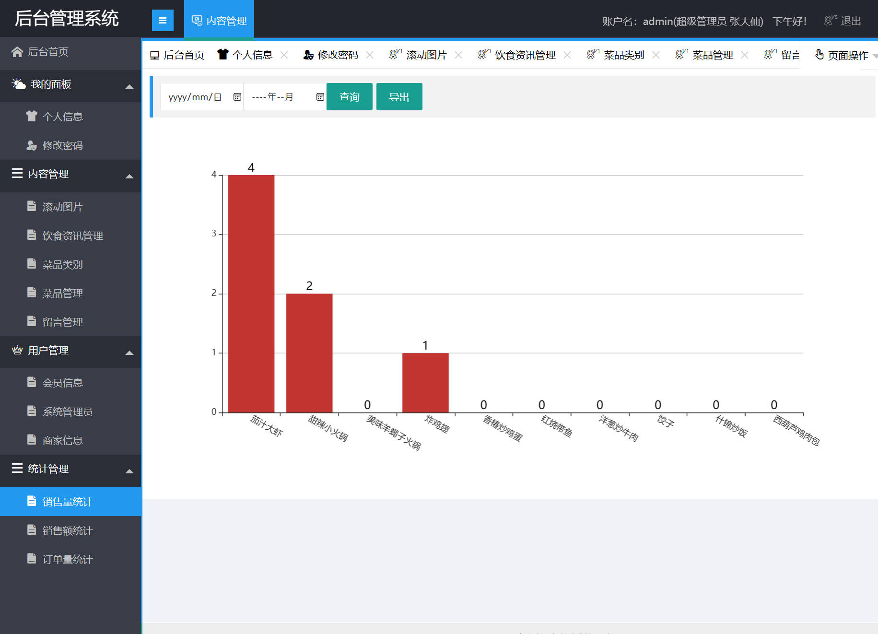Close the 个人信息 tab

[284, 55]
